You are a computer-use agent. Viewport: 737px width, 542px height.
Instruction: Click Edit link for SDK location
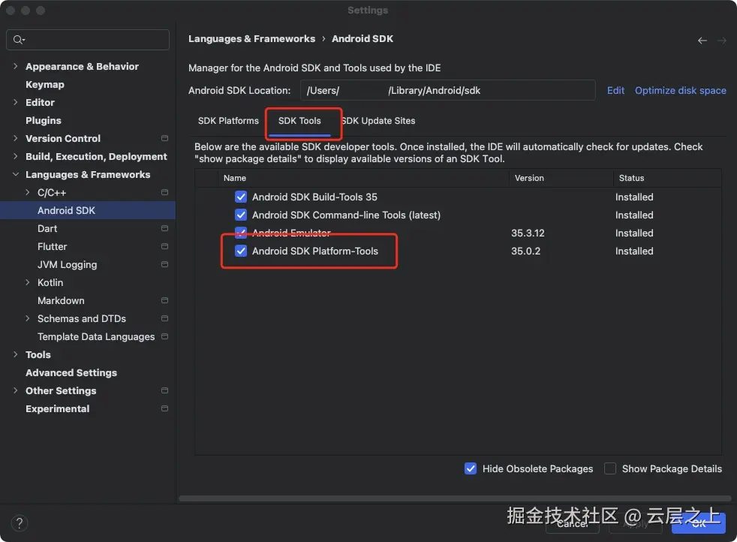click(x=615, y=90)
